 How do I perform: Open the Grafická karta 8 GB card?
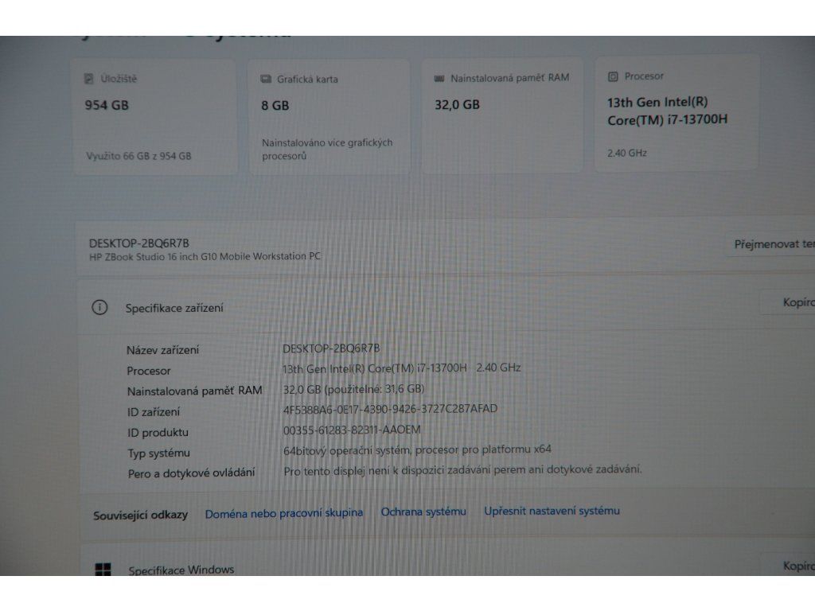point(329,116)
